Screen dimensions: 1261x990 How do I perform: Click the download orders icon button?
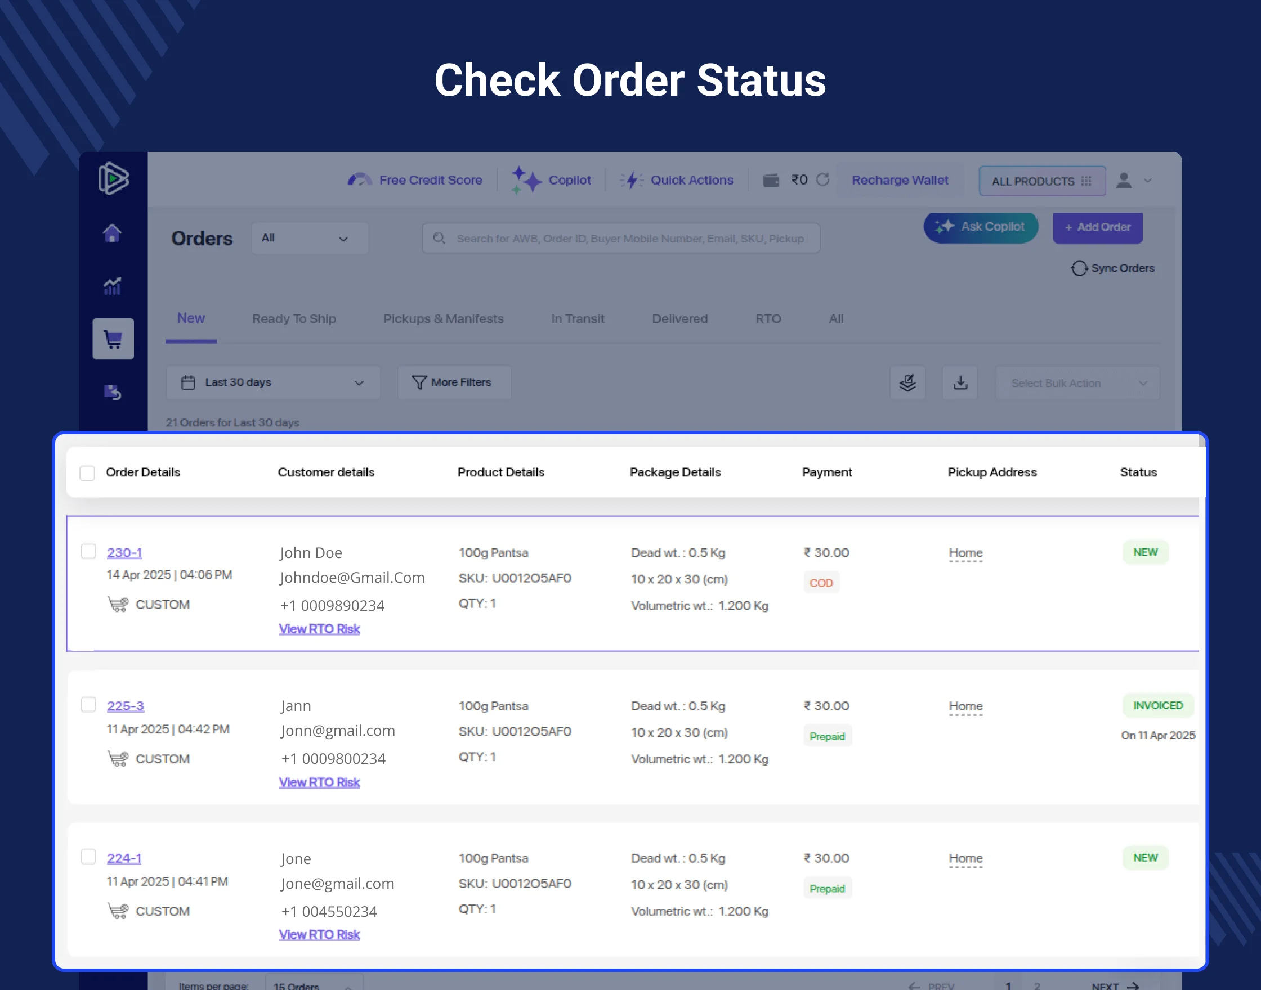960,382
